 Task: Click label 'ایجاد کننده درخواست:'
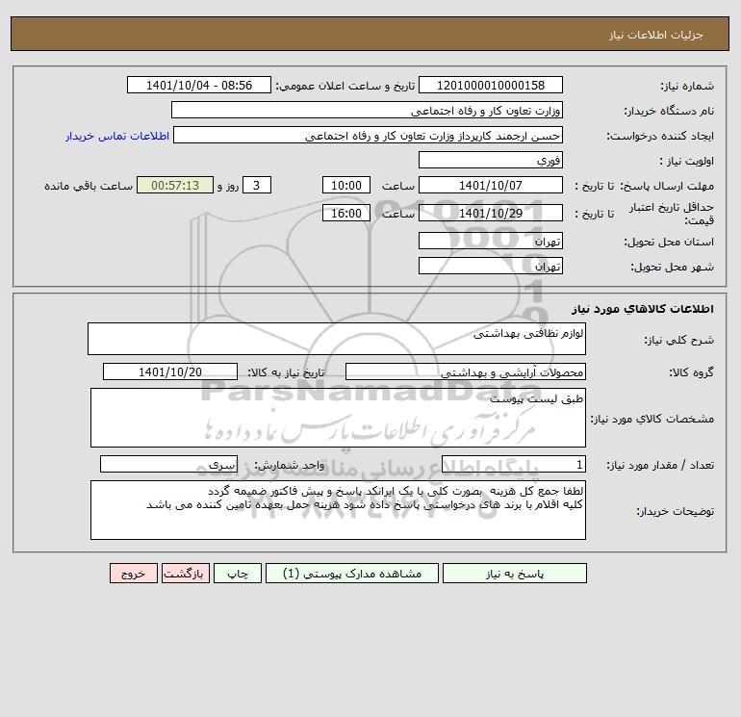[660, 136]
